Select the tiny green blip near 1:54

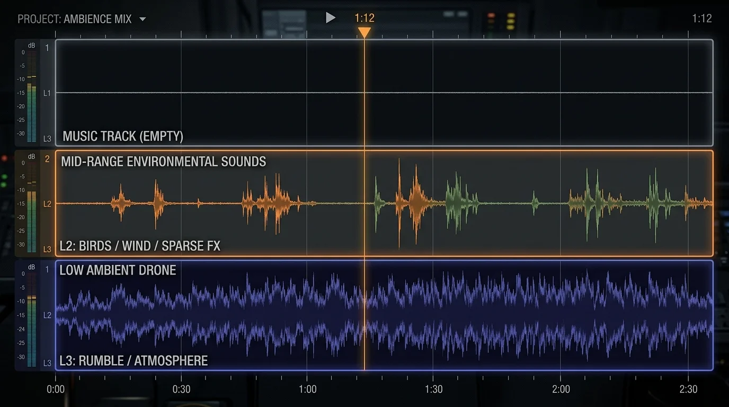point(535,203)
